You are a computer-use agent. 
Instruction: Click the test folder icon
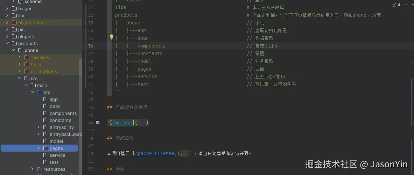(x=46, y=162)
